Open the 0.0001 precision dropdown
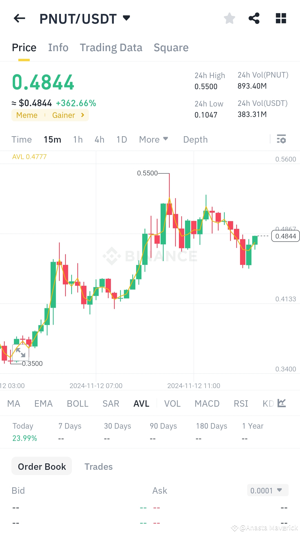 267,490
